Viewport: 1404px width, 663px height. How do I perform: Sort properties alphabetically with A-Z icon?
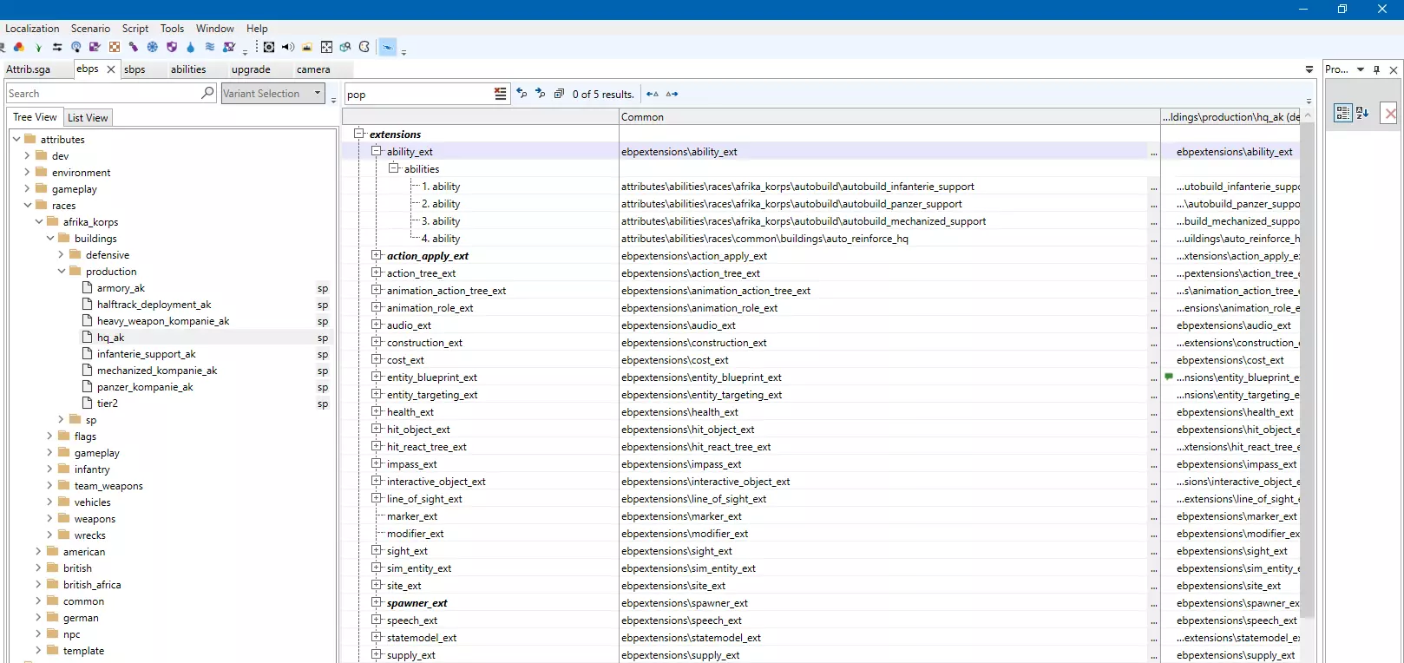coord(1362,113)
